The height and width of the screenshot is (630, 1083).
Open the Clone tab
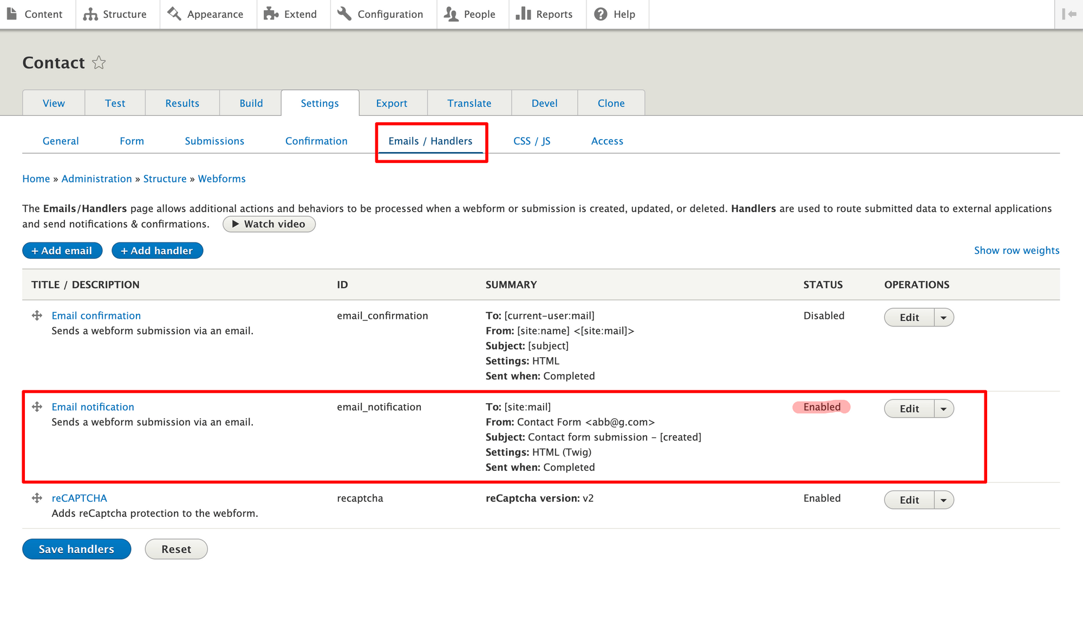click(x=611, y=103)
